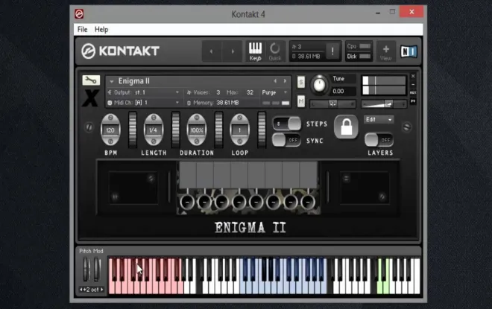Open the Help menu
This screenshot has height=309, width=492.
click(101, 30)
